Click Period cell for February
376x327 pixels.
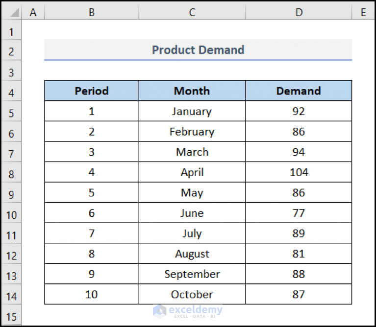click(91, 131)
